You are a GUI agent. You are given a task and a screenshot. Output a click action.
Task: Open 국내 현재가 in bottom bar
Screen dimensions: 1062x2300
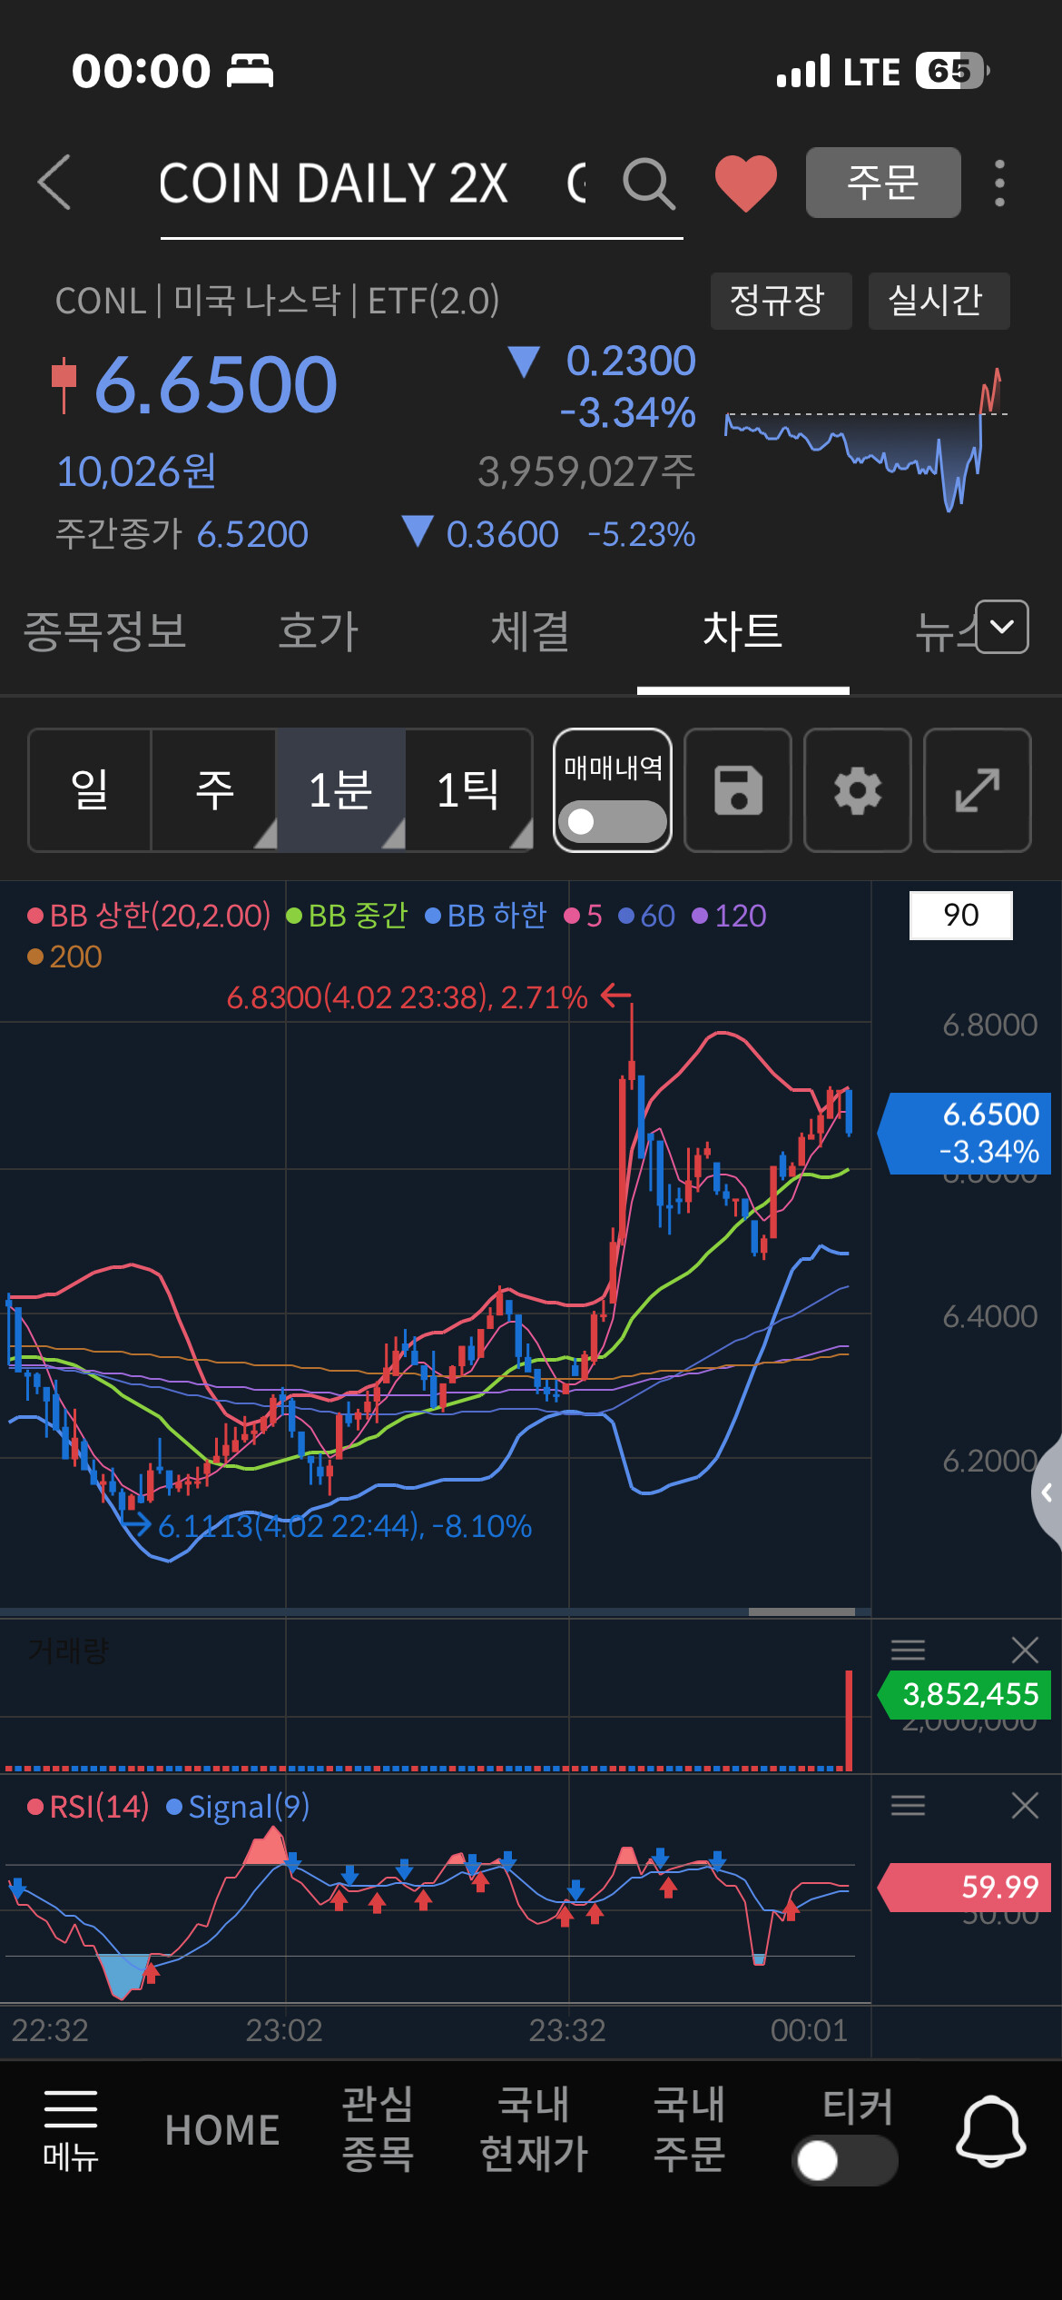pos(534,2129)
